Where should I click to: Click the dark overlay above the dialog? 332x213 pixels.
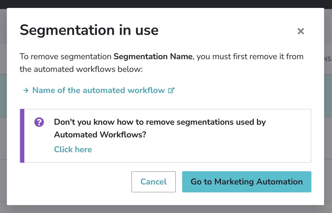166,4
